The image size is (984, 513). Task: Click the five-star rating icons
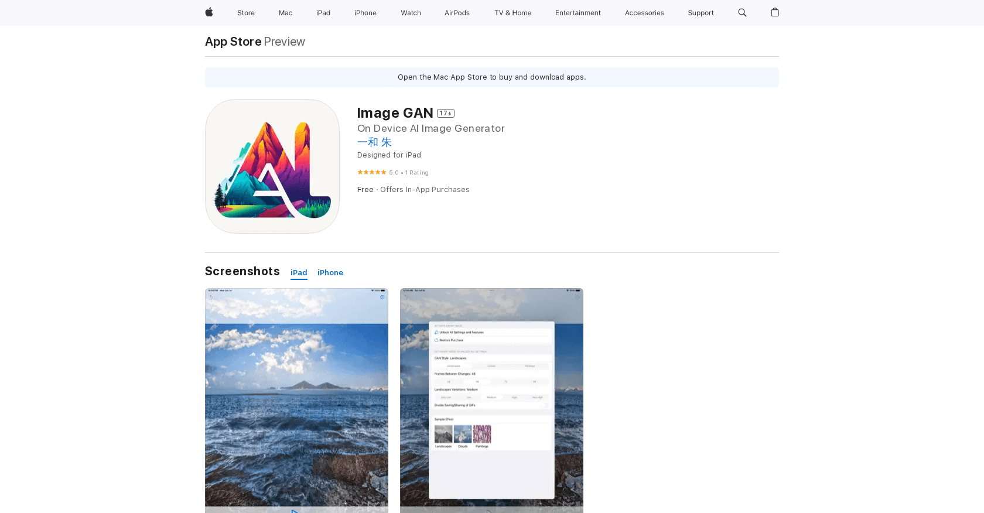click(371, 172)
